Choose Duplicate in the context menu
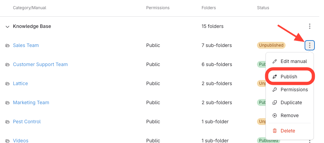 click(x=291, y=102)
